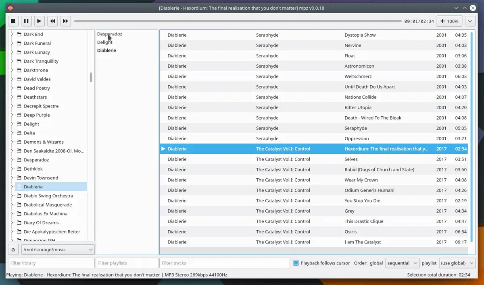Click the mpz app icon in titlebar
This screenshot has width=484, height=285.
coord(10,8)
